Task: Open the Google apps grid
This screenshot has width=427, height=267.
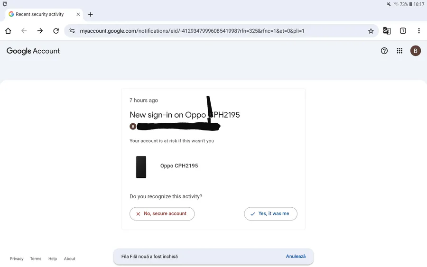Action: tap(399, 51)
